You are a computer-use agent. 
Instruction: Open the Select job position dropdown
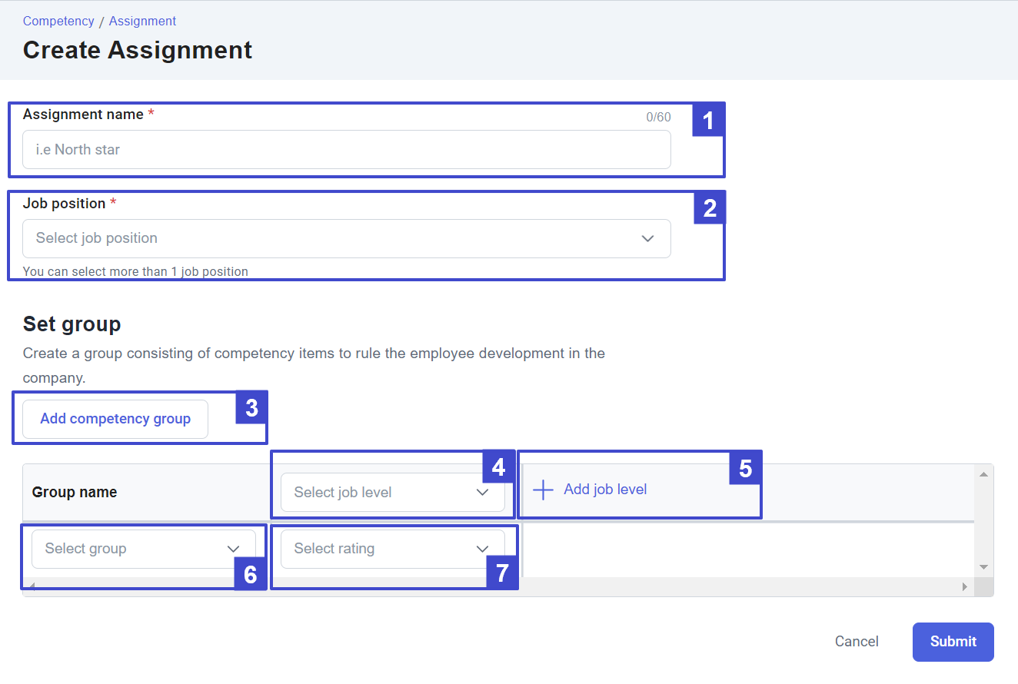[347, 238]
